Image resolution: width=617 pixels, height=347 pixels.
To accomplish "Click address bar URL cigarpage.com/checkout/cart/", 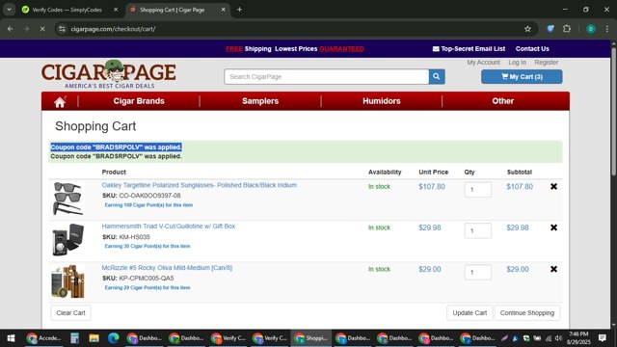I will coord(113,29).
